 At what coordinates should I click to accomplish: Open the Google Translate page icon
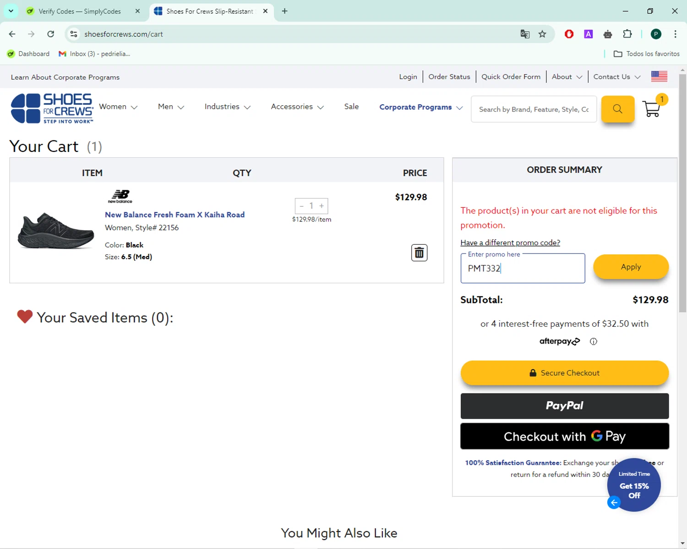[x=525, y=34]
